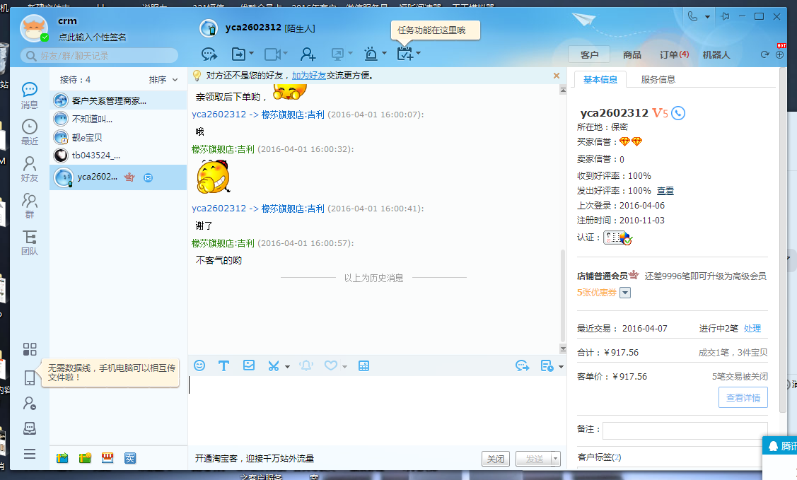Open the 群 groups view
Image resolution: width=797 pixels, height=480 pixels.
coord(30,206)
